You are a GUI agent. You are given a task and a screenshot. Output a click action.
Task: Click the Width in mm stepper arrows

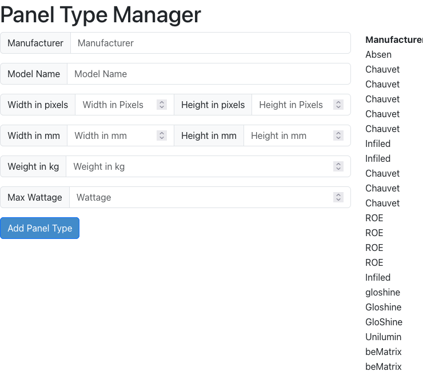162,135
